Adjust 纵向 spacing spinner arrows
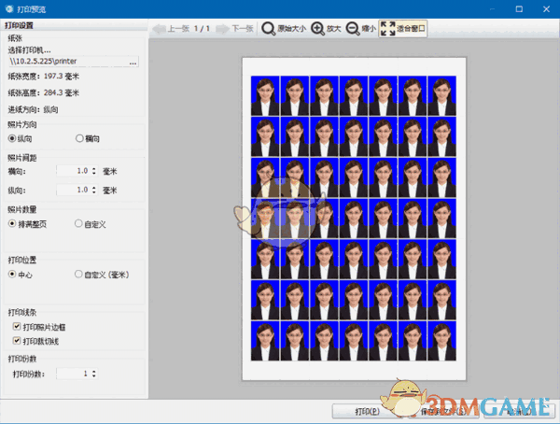The height and width of the screenshot is (424, 560). 95,191
